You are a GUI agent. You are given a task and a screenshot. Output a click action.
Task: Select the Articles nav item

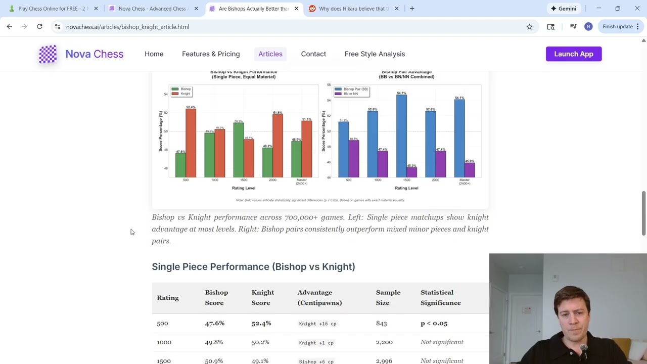tap(270, 54)
